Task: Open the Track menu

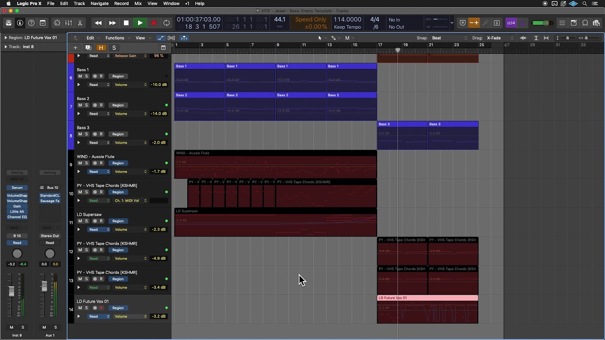Action: (79, 3)
